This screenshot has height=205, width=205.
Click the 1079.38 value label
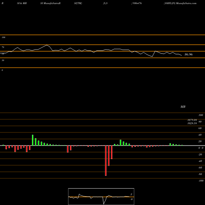click(192, 120)
